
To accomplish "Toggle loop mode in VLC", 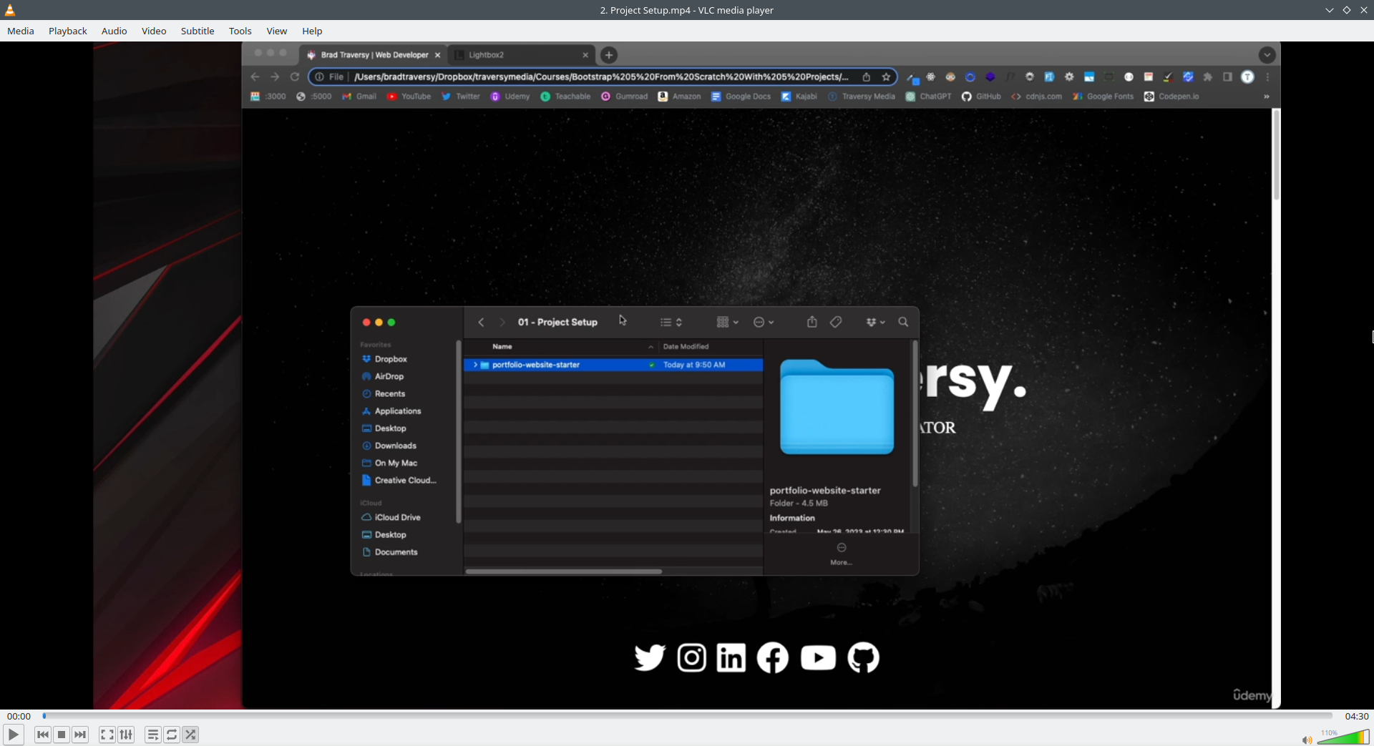I will [x=172, y=735].
